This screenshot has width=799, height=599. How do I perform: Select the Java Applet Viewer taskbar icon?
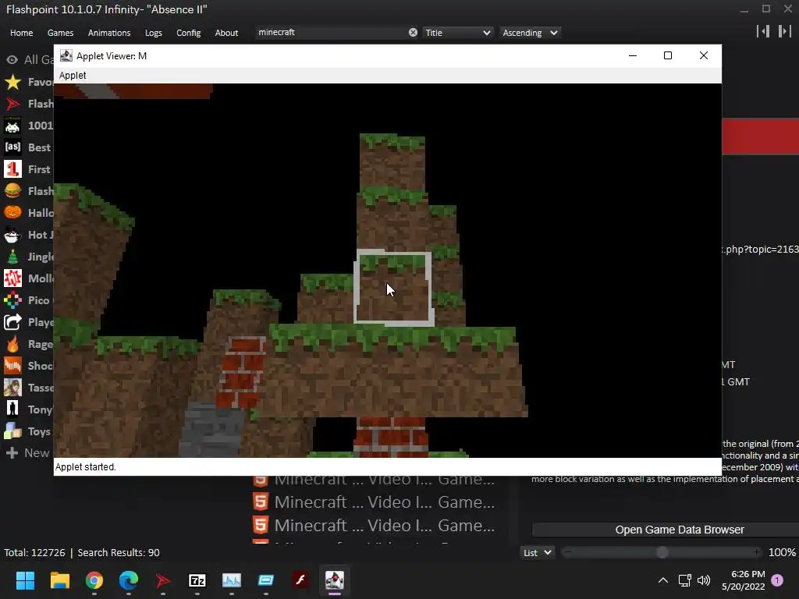[x=335, y=580]
